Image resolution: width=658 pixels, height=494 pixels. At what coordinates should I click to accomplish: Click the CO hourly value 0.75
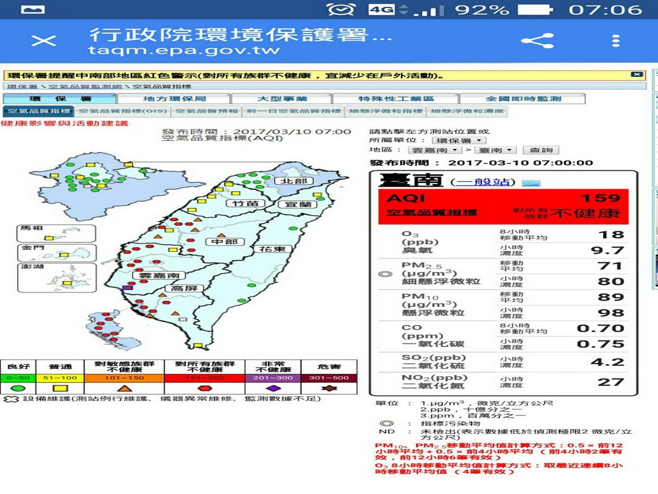(x=600, y=344)
